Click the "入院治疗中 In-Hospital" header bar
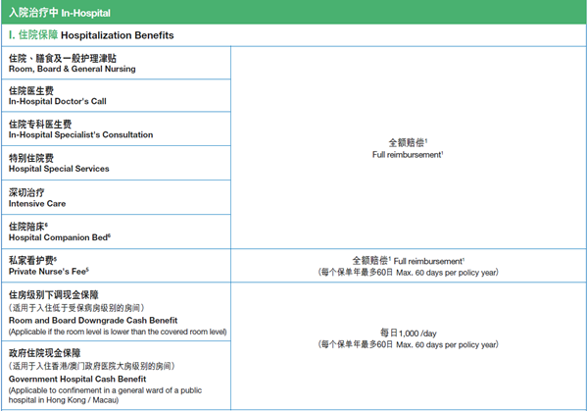This screenshot has width=588, height=411. pyautogui.click(x=59, y=13)
